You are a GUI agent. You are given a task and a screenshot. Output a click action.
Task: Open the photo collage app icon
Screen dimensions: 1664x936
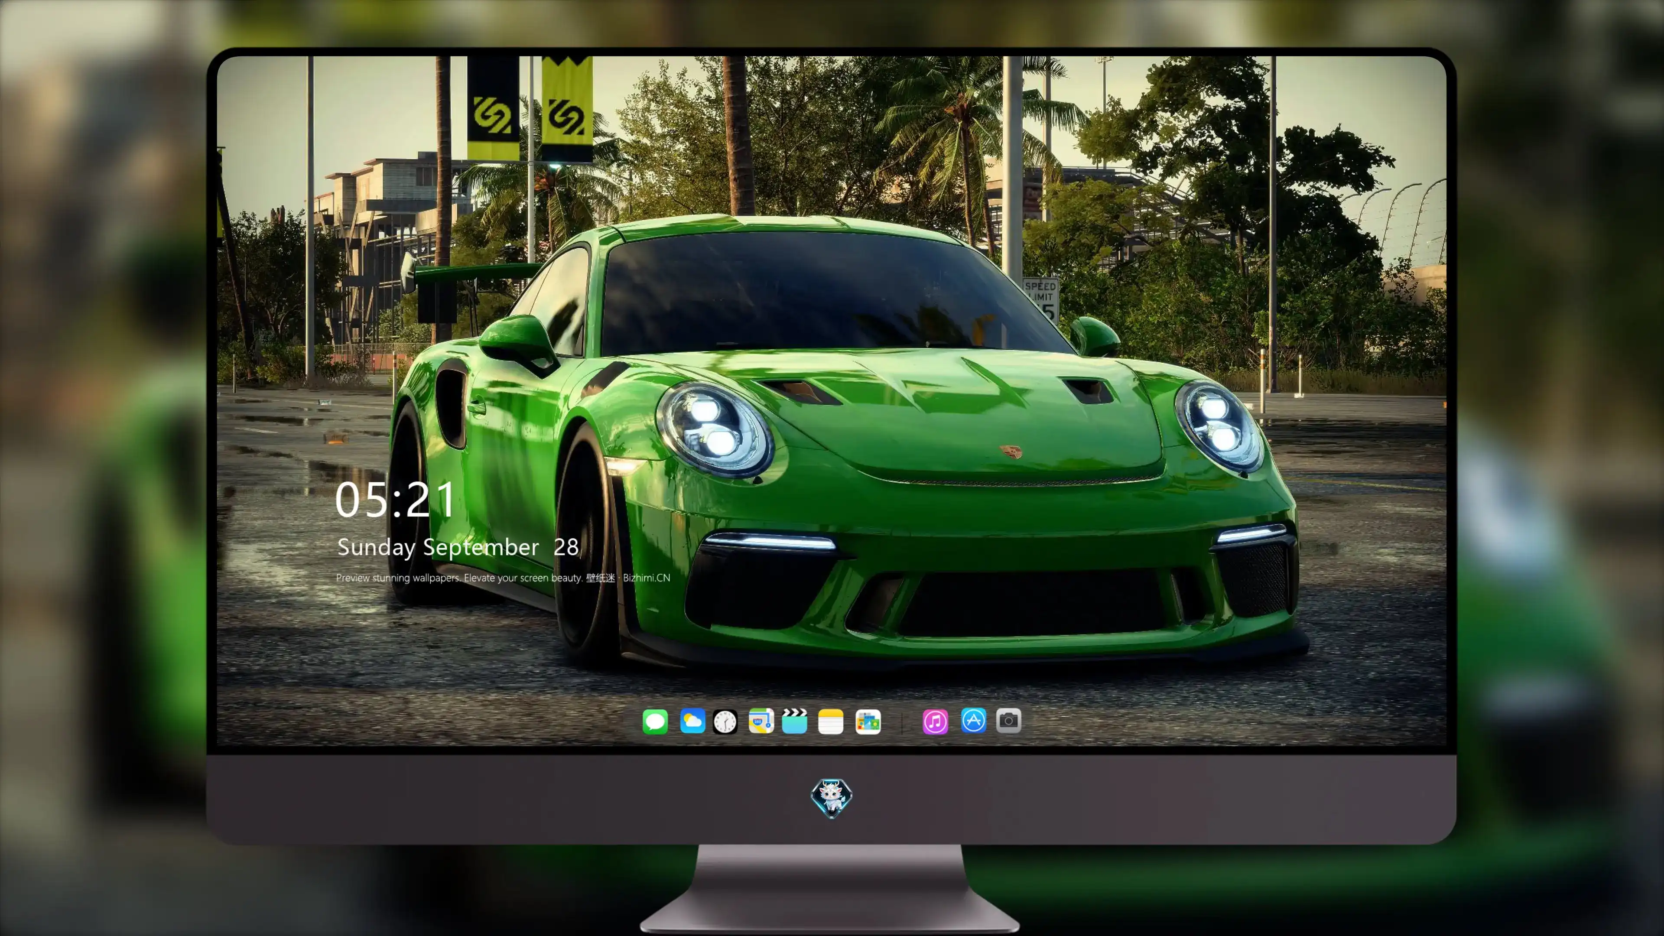[x=868, y=721]
